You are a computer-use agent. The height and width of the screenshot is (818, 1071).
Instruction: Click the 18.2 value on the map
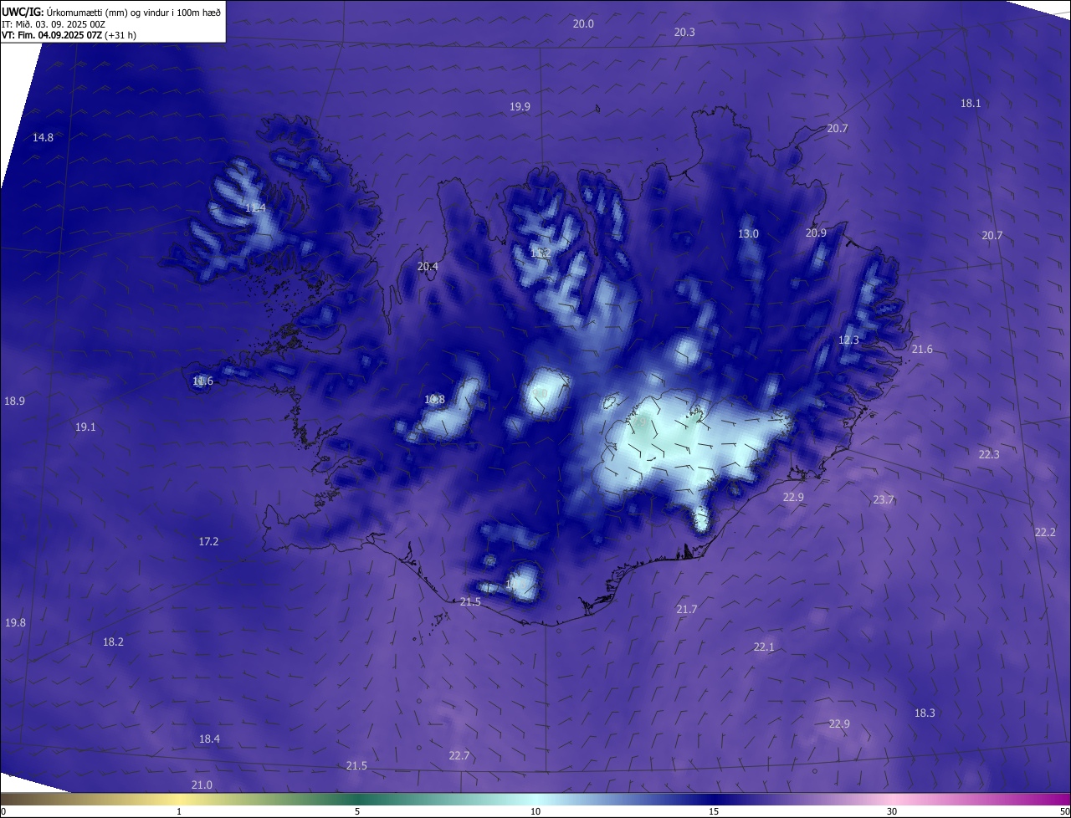(113, 642)
